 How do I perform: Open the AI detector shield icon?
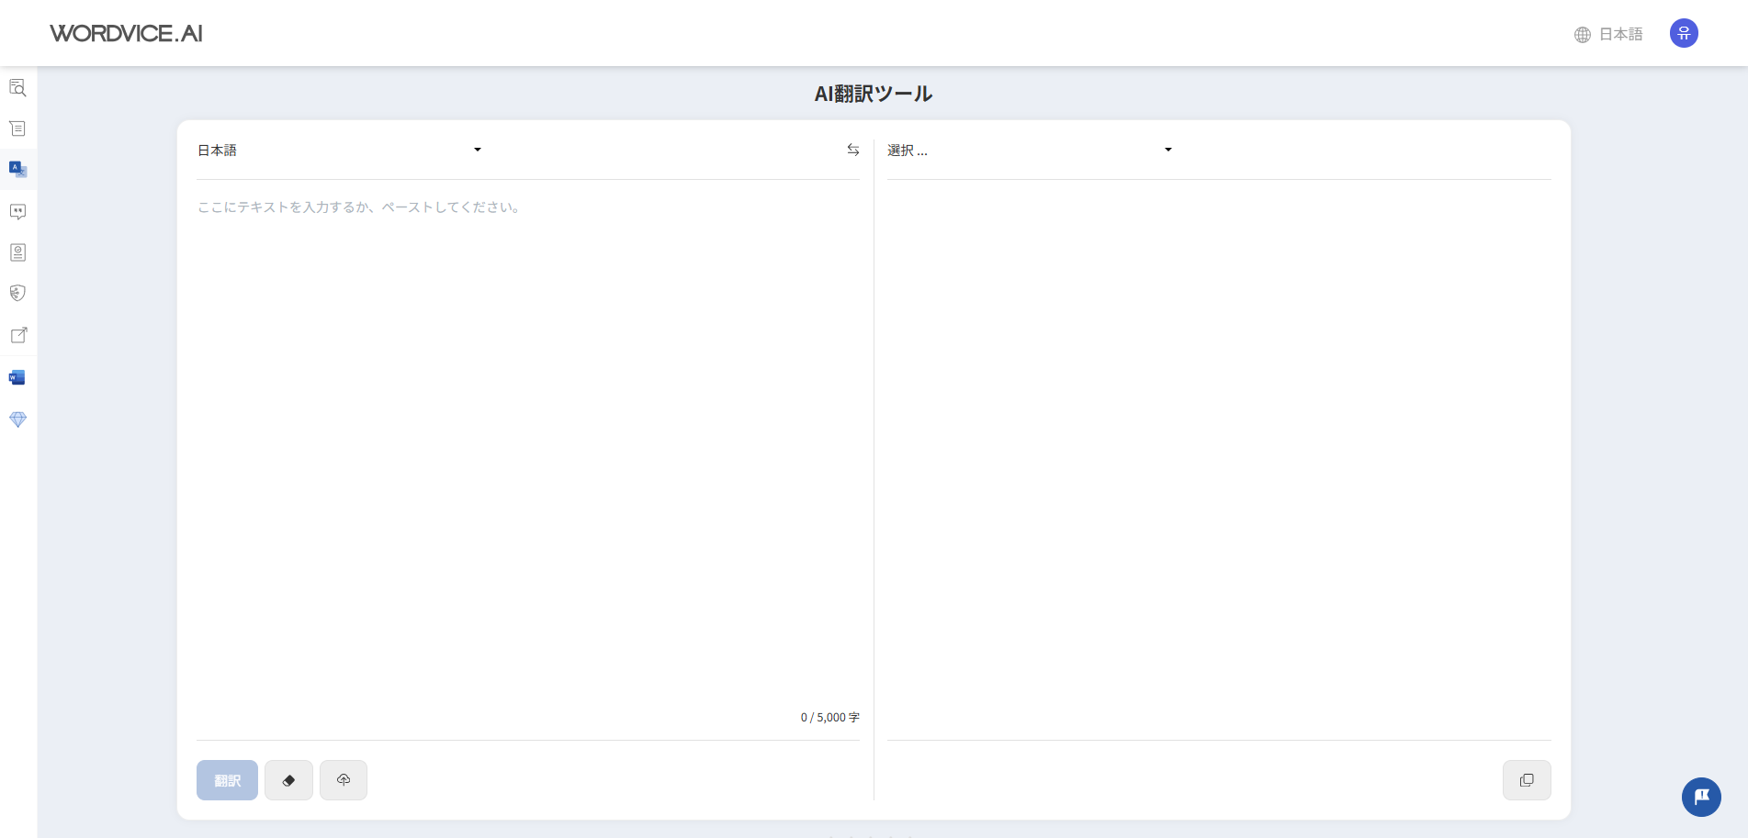click(17, 293)
